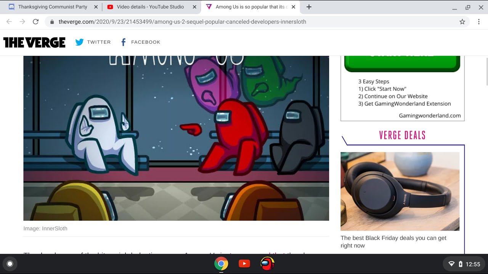The height and width of the screenshot is (274, 488).
Task: Go back to previous page
Action: (9, 22)
